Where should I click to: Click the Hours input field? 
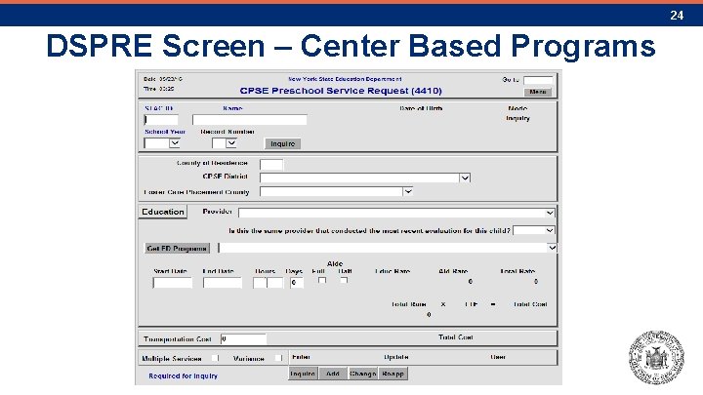(x=268, y=283)
